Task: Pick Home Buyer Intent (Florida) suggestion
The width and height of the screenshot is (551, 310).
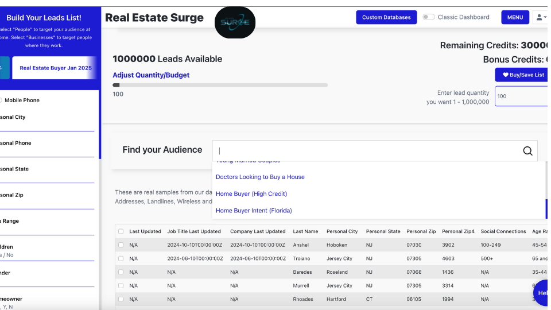Action: pyautogui.click(x=254, y=211)
